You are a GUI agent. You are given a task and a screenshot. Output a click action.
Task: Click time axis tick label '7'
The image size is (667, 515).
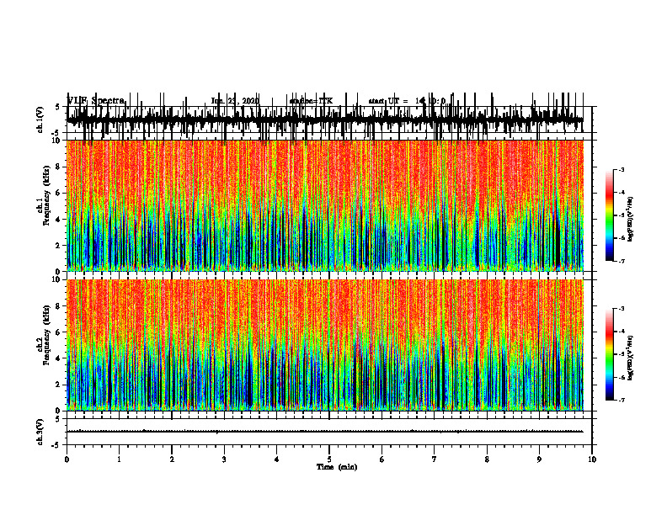coord(435,459)
